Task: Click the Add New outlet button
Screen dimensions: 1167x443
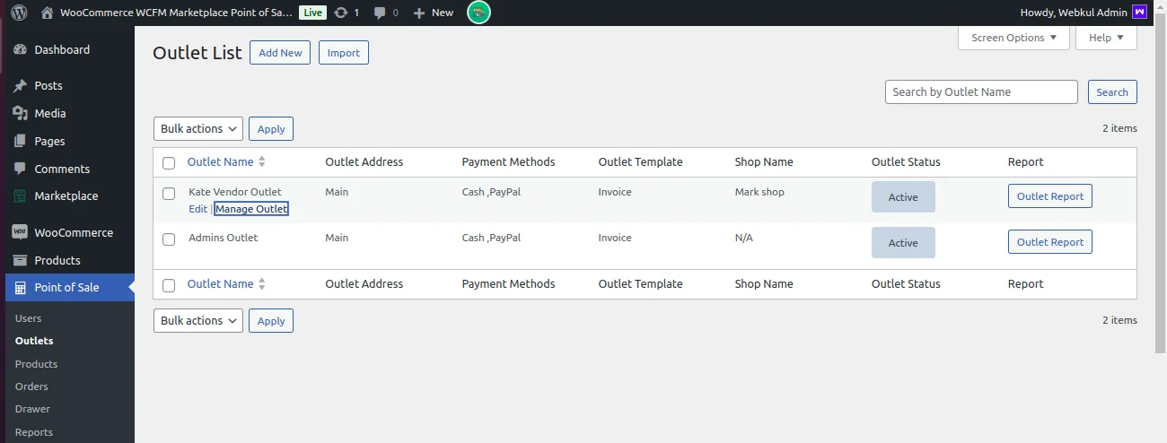Action: pos(280,53)
